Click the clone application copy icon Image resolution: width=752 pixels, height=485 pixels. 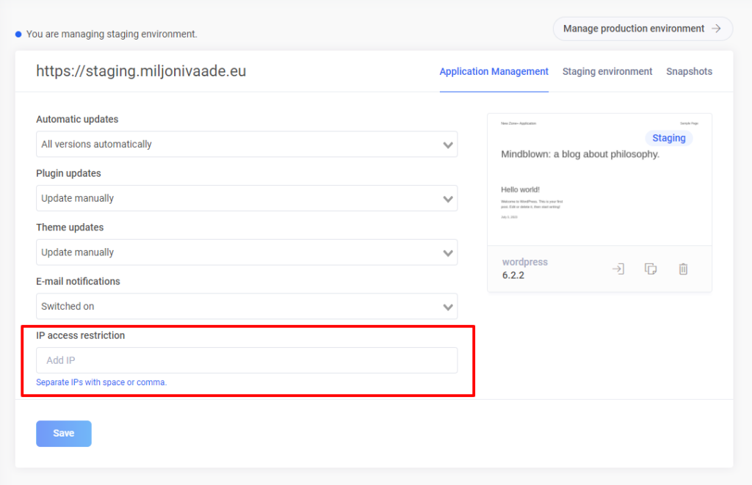pyautogui.click(x=650, y=269)
